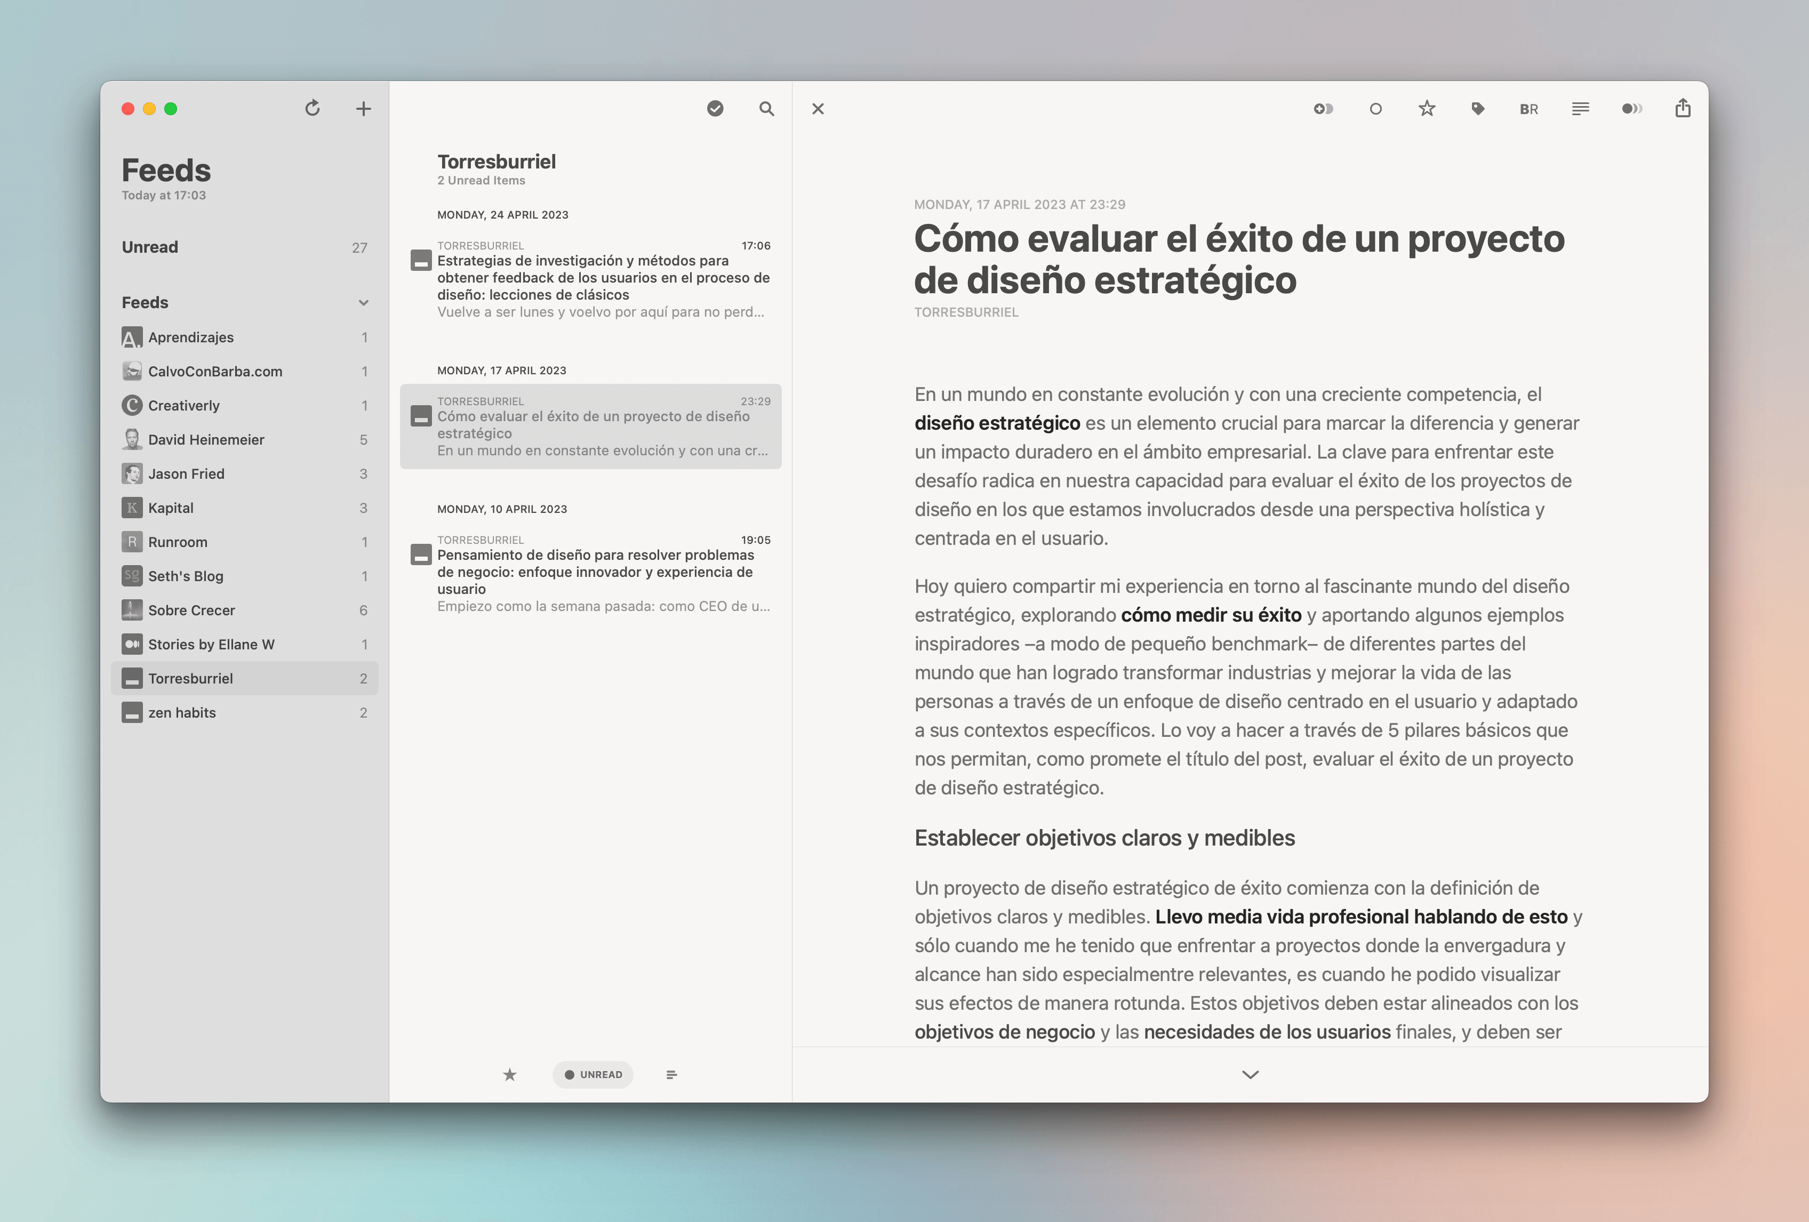The height and width of the screenshot is (1222, 1809).
Task: Open the article list sort options
Action: pyautogui.click(x=671, y=1074)
